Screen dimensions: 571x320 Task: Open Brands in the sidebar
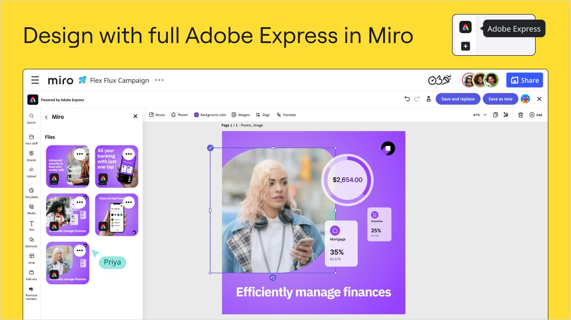pos(31,156)
